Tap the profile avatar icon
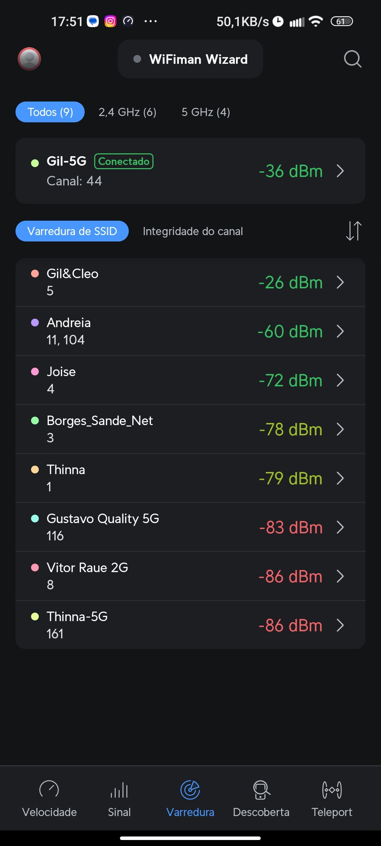The width and height of the screenshot is (381, 846). tap(29, 59)
